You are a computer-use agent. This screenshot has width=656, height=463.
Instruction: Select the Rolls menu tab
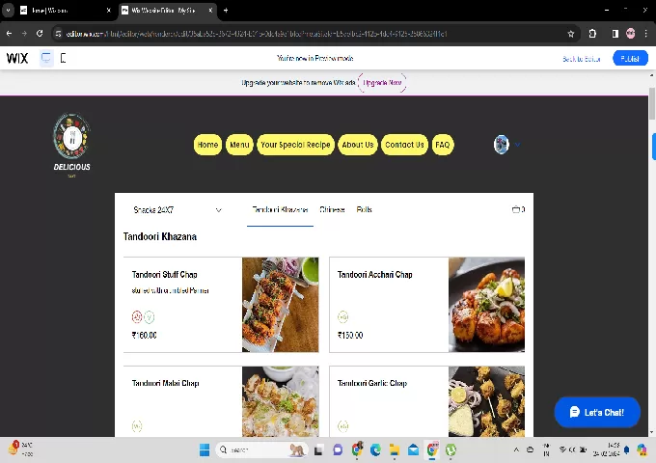(x=364, y=209)
